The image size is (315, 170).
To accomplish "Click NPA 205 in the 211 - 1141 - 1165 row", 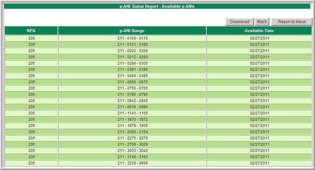I will [x=31, y=113].
